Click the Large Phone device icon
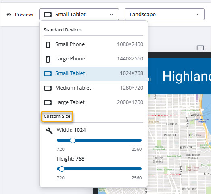This screenshot has height=194, width=211. [48, 59]
